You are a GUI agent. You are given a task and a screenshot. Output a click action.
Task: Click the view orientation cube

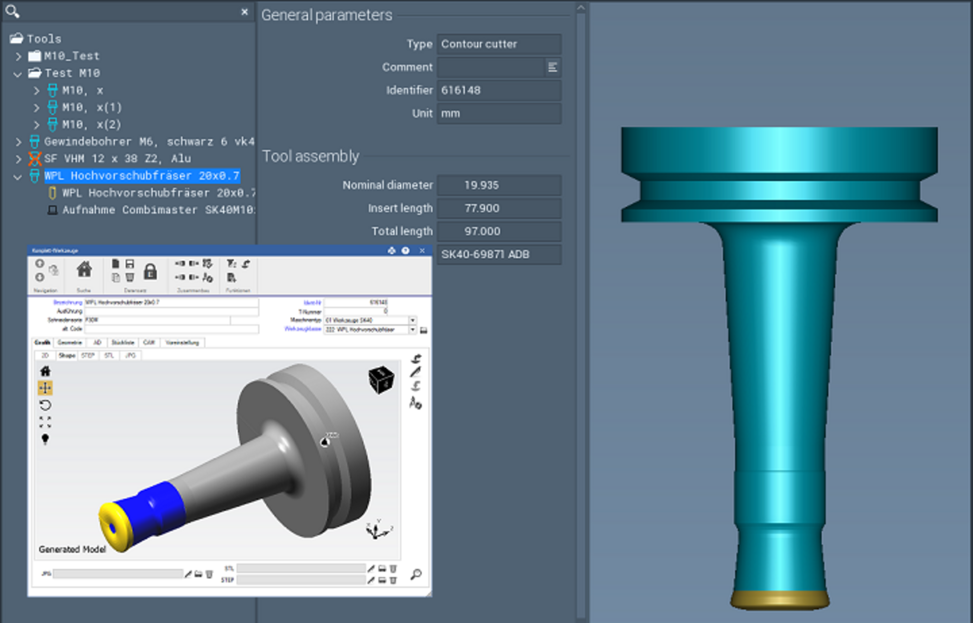(x=381, y=379)
